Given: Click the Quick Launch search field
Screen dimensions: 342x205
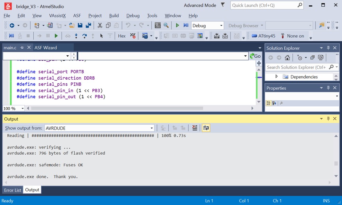Looking at the screenshot, I should click(267, 5).
